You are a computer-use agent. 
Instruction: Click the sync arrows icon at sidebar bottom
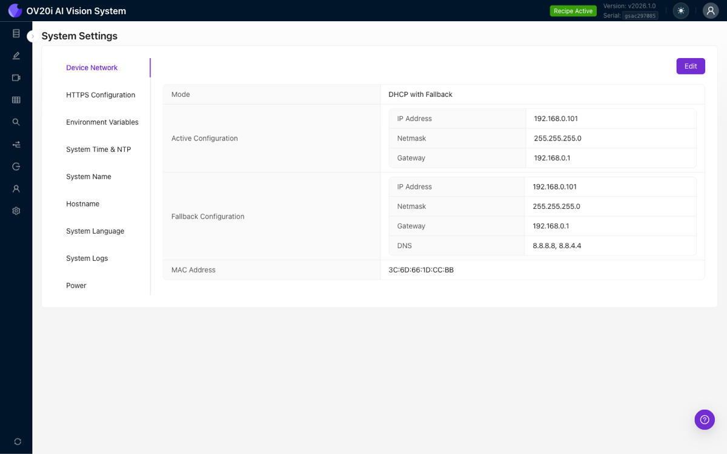(17, 442)
